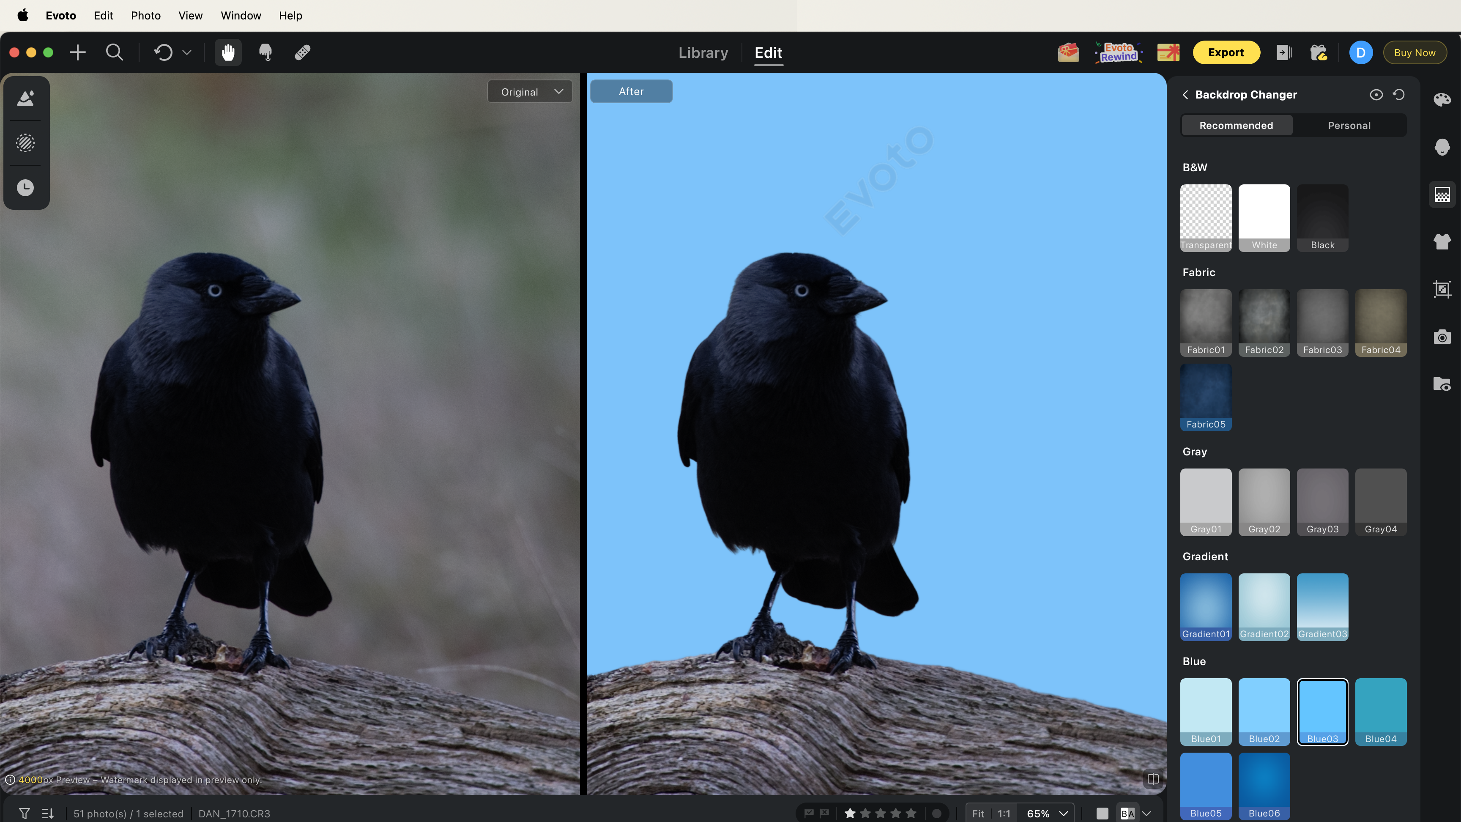The width and height of the screenshot is (1461, 822).
Task: Enable the before/after split view toggle
Action: pyautogui.click(x=1152, y=779)
